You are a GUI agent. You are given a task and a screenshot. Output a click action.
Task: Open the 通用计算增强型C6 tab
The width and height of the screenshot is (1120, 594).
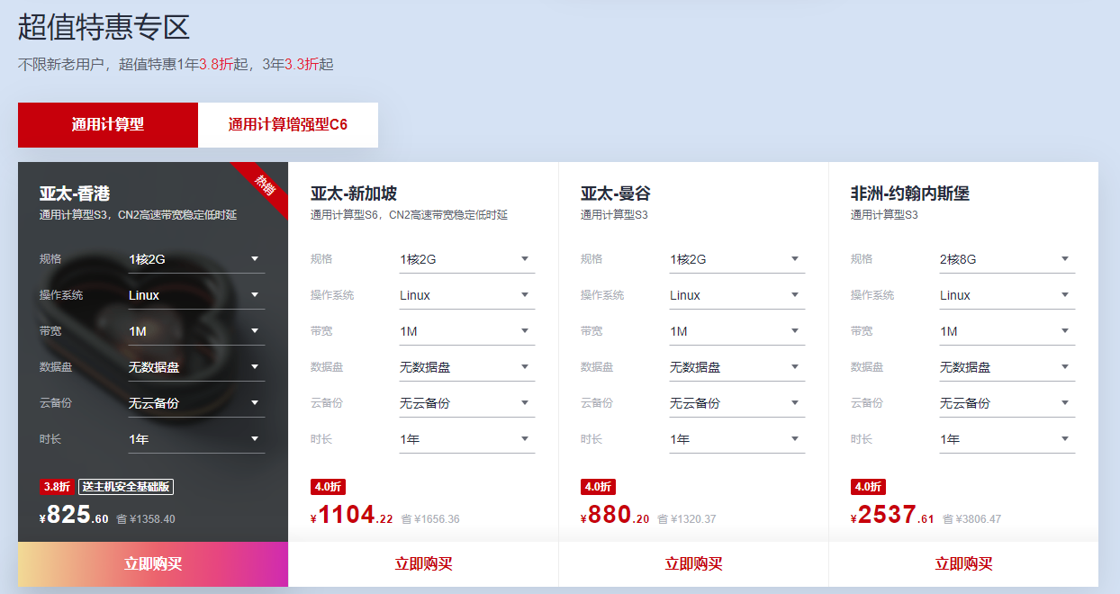pos(288,125)
